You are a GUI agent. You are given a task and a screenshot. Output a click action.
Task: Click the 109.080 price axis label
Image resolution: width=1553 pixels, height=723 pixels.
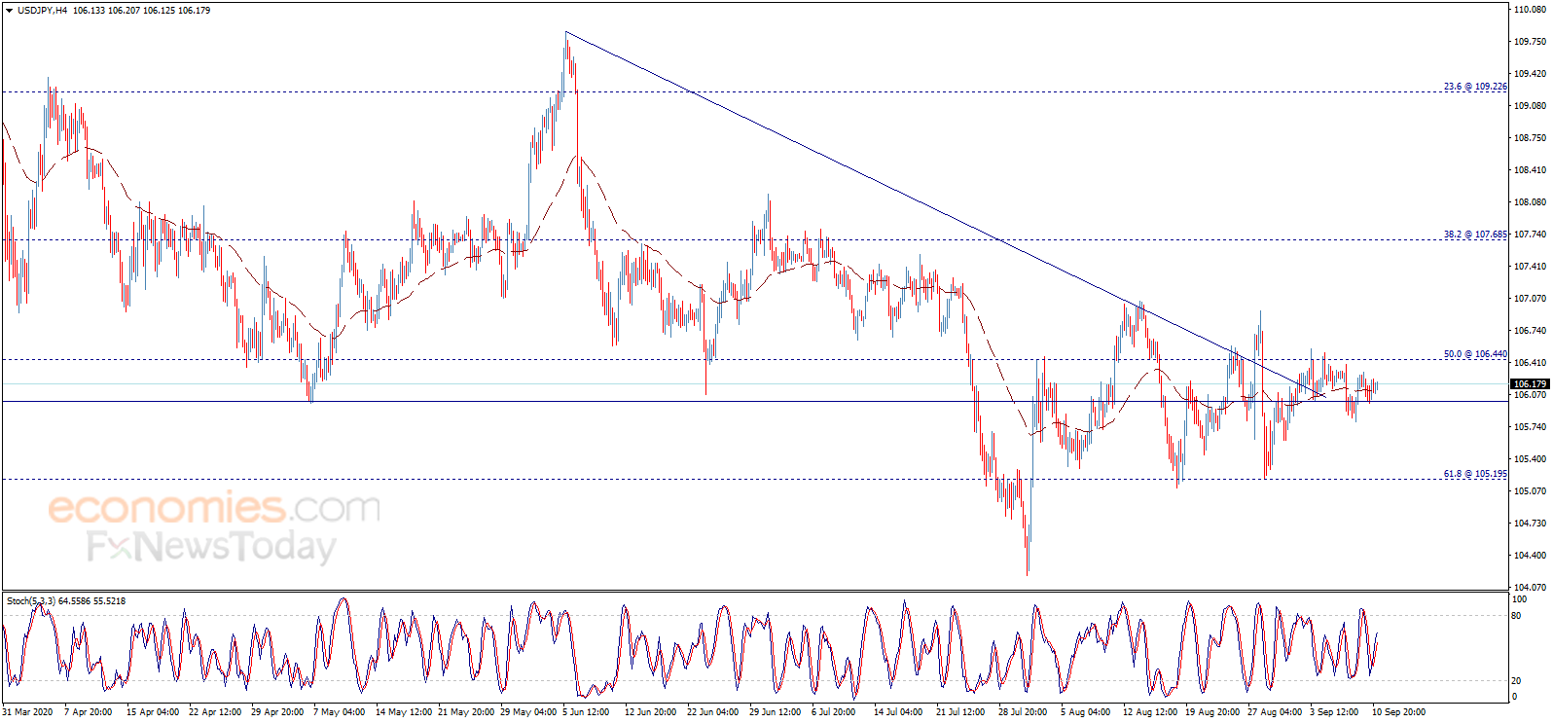point(1531,106)
